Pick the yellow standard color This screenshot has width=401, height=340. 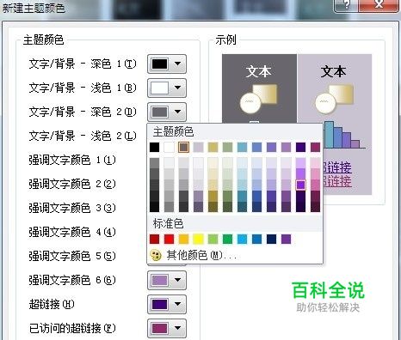click(198, 239)
